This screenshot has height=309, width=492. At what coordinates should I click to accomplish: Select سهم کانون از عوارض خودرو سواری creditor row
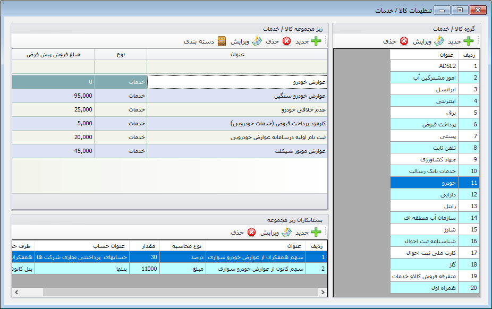coord(169,269)
